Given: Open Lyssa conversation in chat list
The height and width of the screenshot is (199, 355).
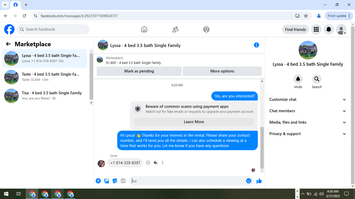Looking at the screenshot, I should click(x=45, y=58).
